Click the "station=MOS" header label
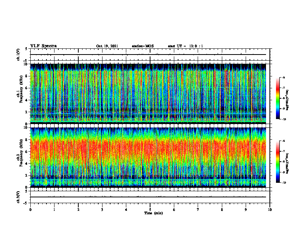Screen dimensions: 304x235 click(x=143, y=46)
